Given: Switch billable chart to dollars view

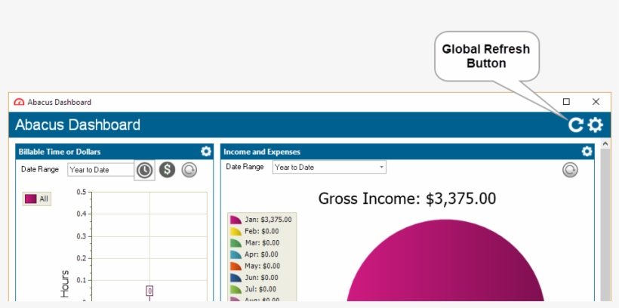Looking at the screenshot, I should coord(167,171).
